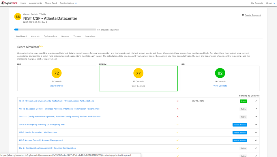The width and height of the screenshot is (277, 157).
Task: Click the project completion progress bar
Action: pyautogui.click(x=55, y=30)
